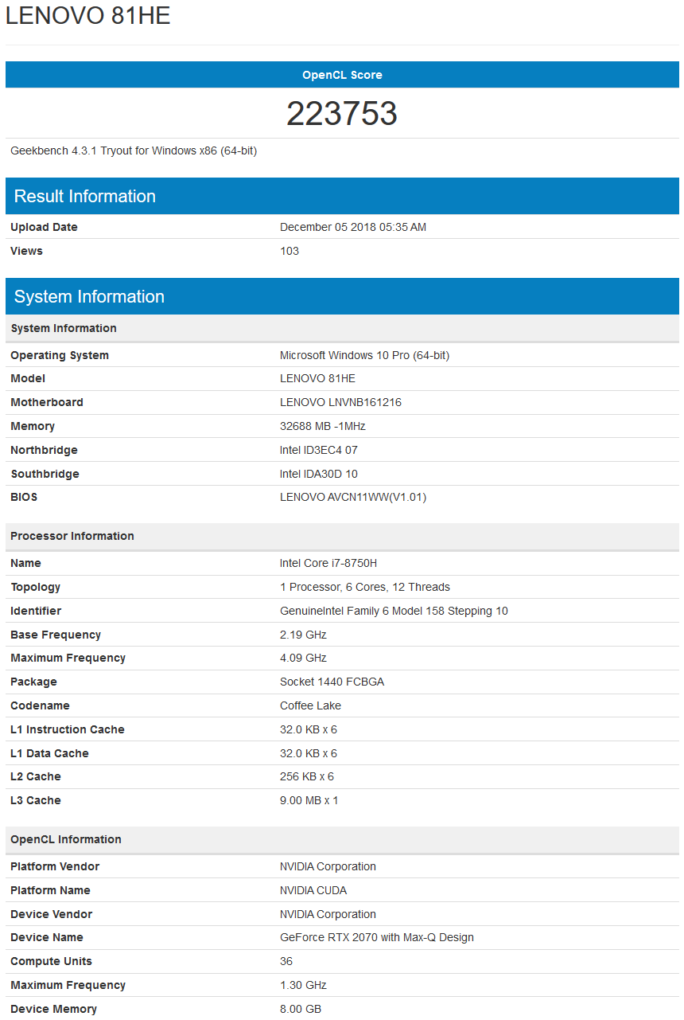Screen dimensions: 684x1020
Task: Click the 223753 score value
Action: [x=342, y=114]
